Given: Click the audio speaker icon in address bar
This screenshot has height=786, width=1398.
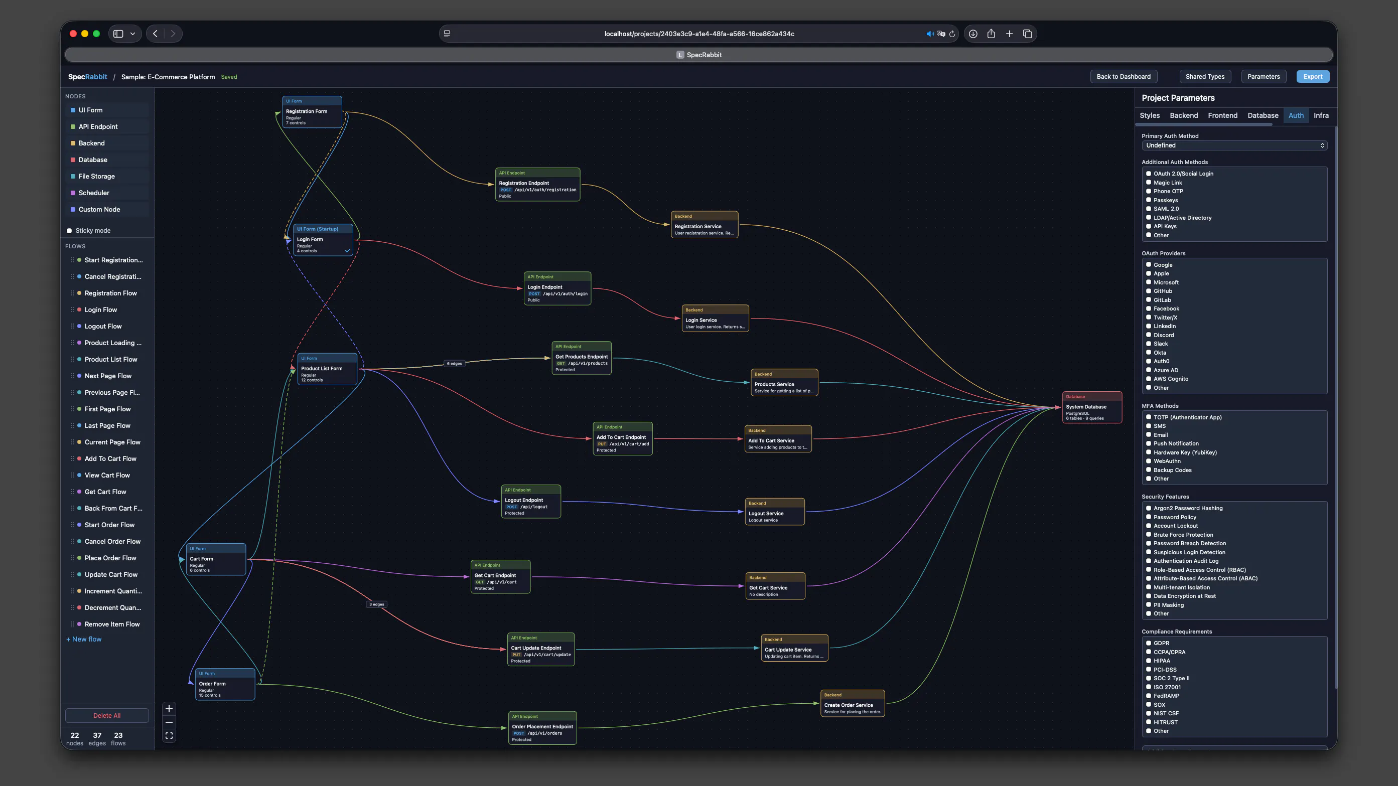Looking at the screenshot, I should point(930,34).
